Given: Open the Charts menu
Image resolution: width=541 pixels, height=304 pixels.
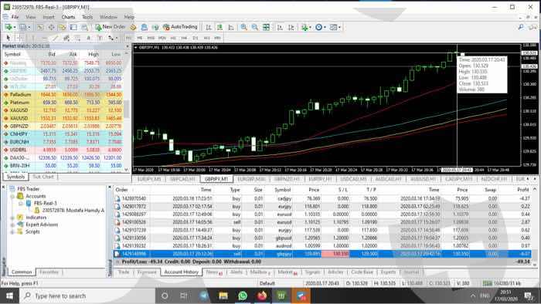Looking at the screenshot, I should tap(68, 17).
